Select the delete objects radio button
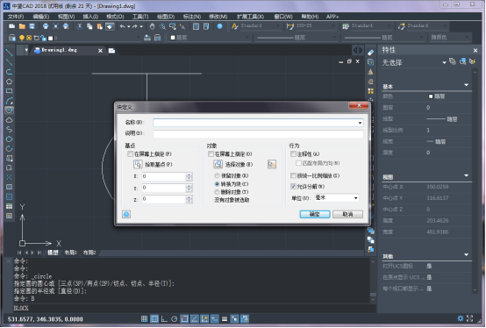Viewport: 486px width, 328px height. click(x=217, y=192)
